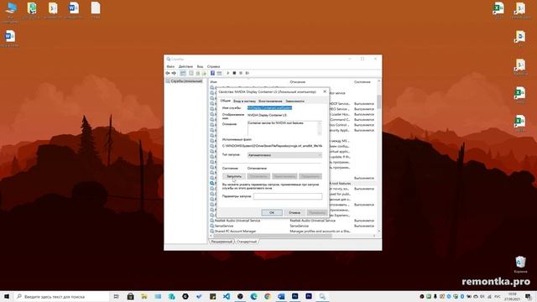Open the Действие menu

point(185,66)
